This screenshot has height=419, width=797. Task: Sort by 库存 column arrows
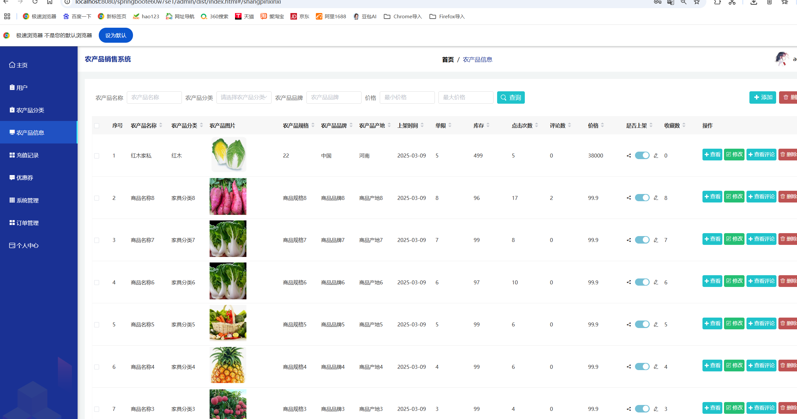[488, 125]
